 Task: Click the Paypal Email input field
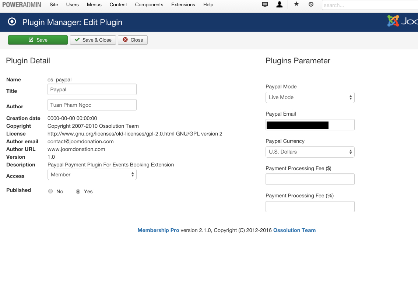click(310, 125)
